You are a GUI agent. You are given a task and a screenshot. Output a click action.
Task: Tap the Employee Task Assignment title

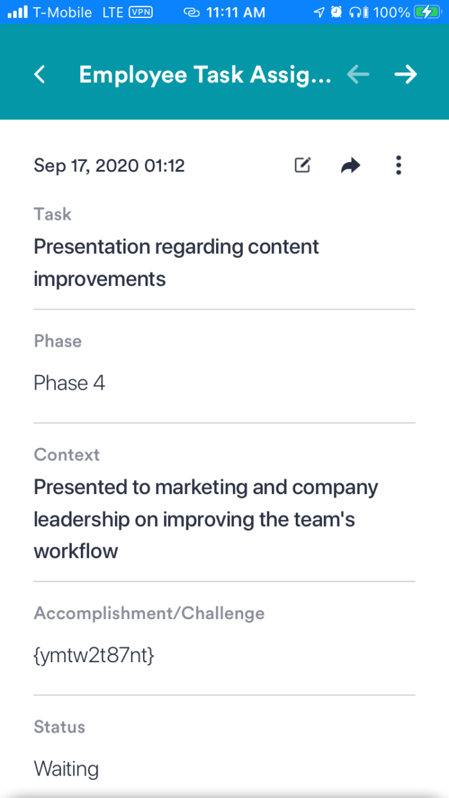[205, 75]
